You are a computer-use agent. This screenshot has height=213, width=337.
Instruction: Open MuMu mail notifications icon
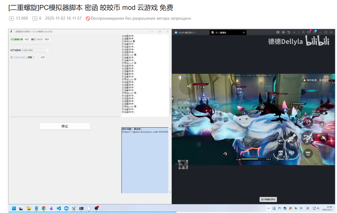click(309, 32)
